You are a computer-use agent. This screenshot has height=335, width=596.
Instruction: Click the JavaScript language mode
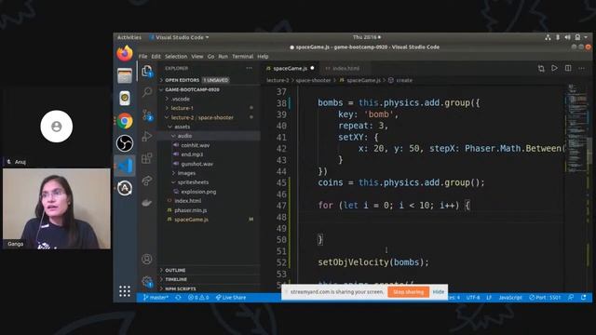(510, 298)
